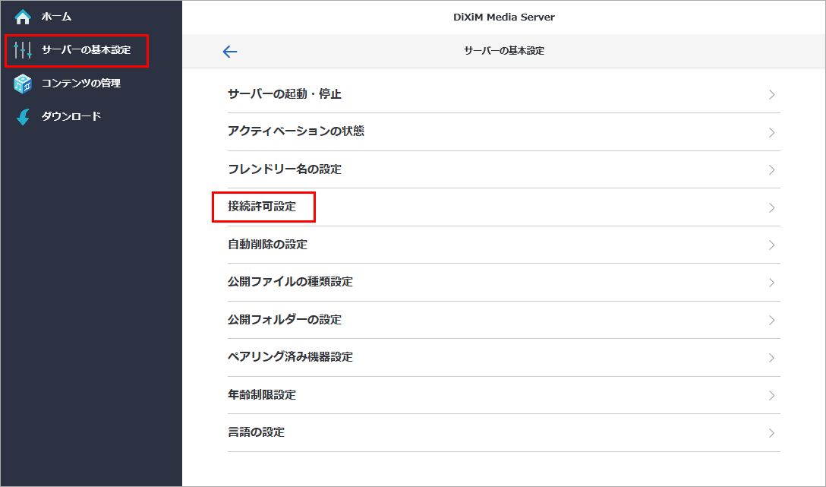Click the サーバーの基本設定 page header text
Screen dimensions: 826x487
coord(504,51)
